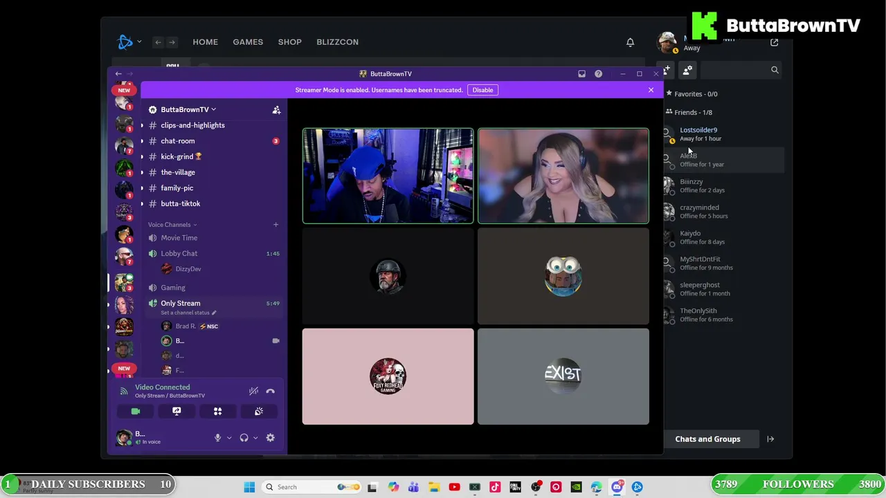
Task: Open Battle.net BLIZZCON tab
Action: [x=338, y=42]
